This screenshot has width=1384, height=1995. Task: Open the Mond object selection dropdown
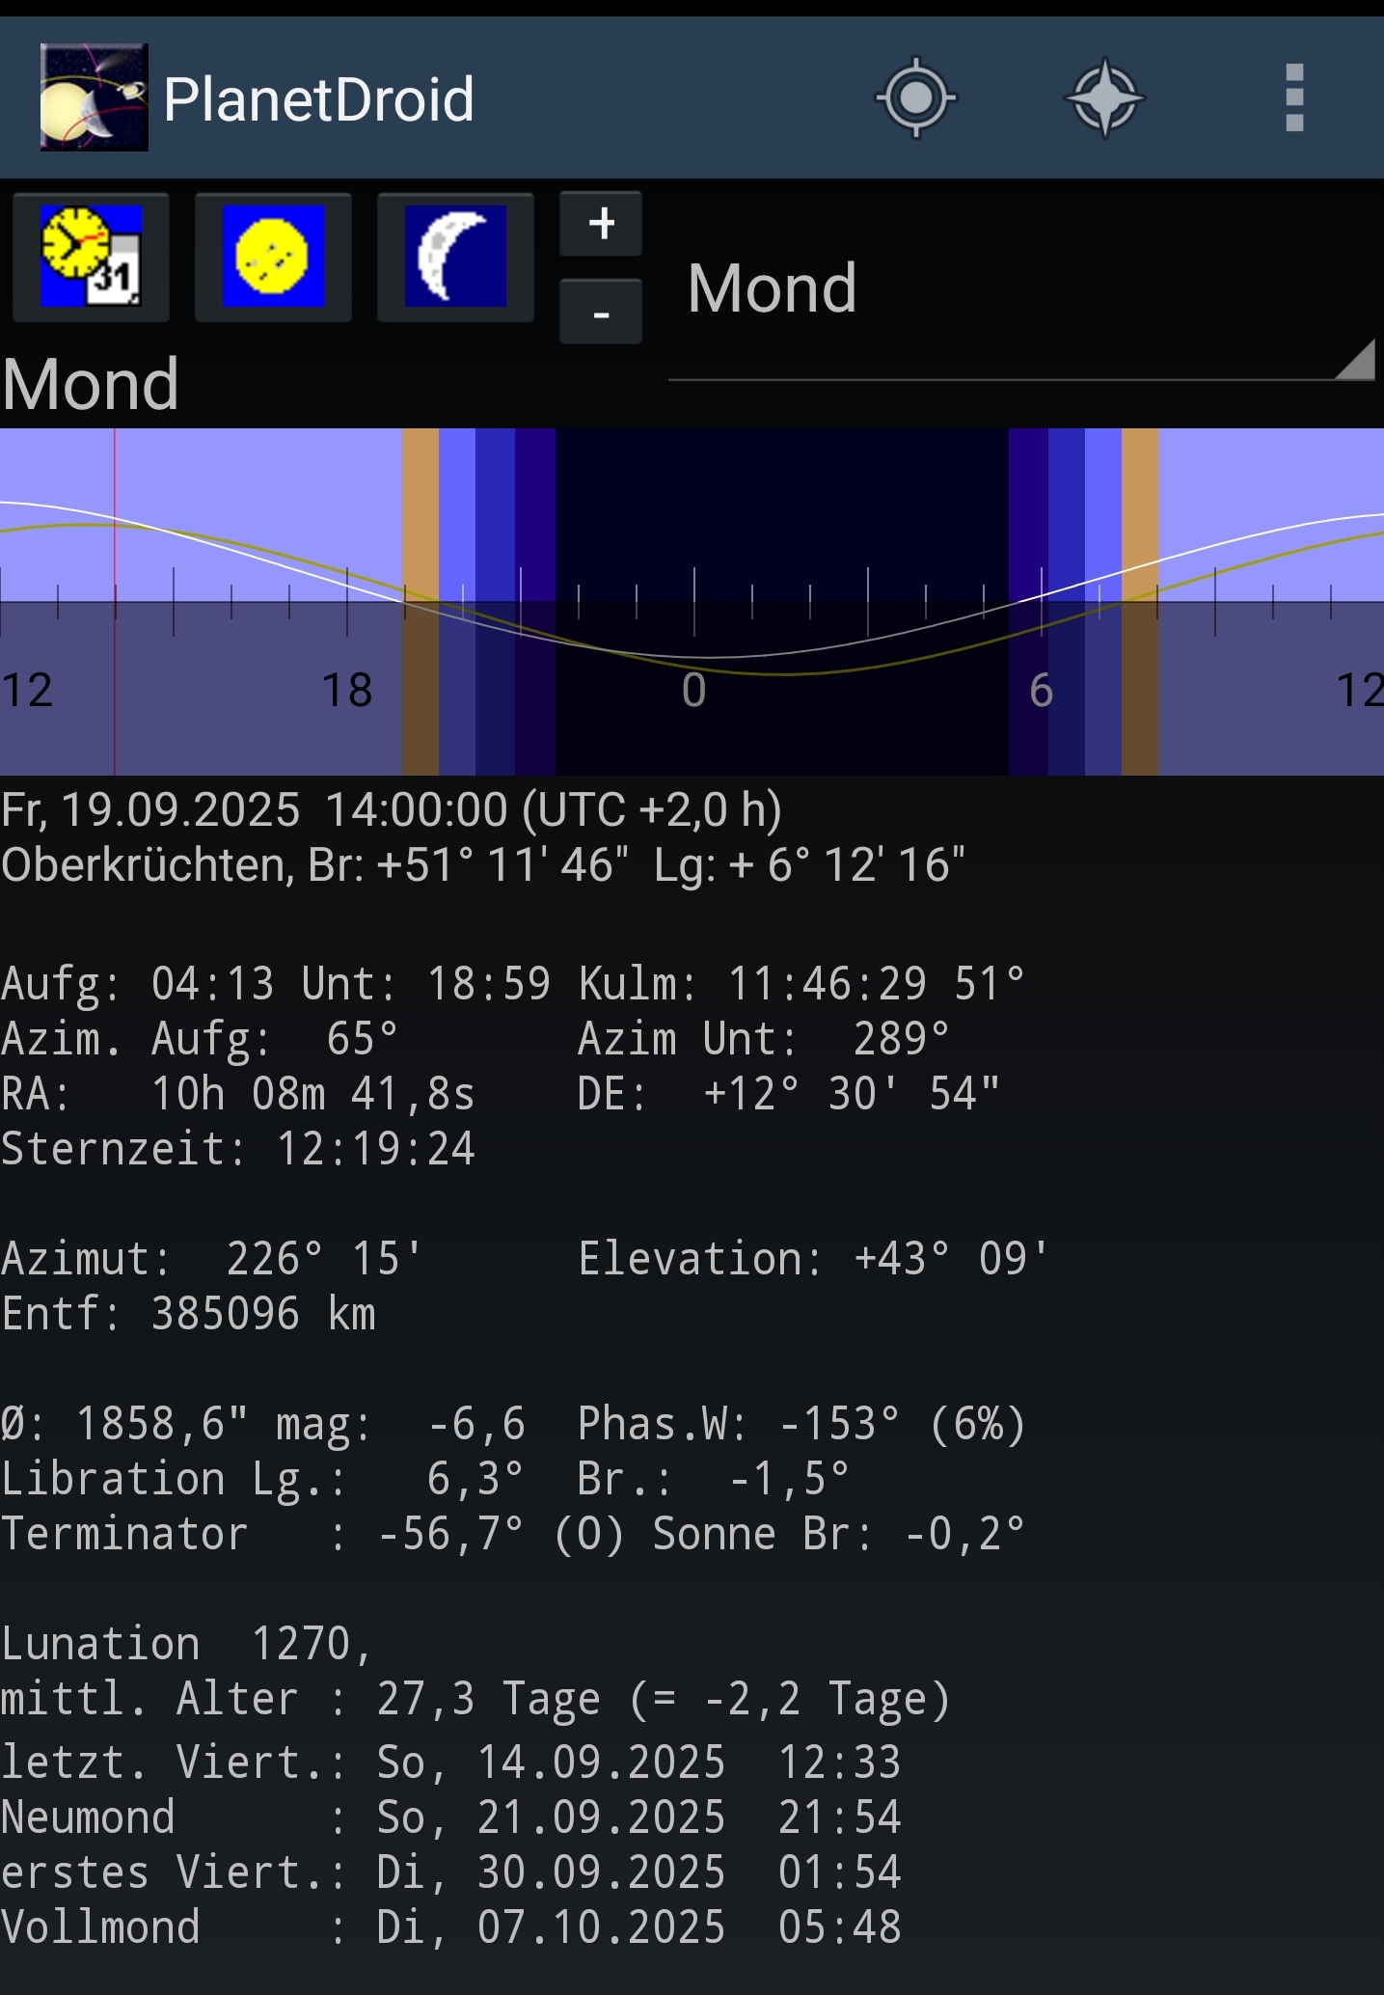tap(1022, 289)
